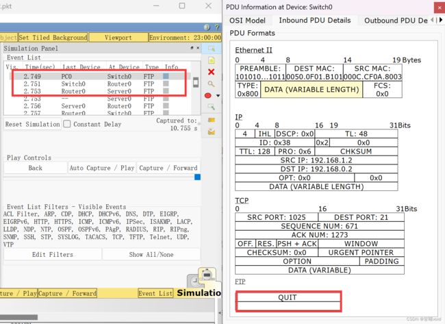This screenshot has height=324, width=445.
Task: Click the PSH + ACK flags field
Action: [x=297, y=244]
